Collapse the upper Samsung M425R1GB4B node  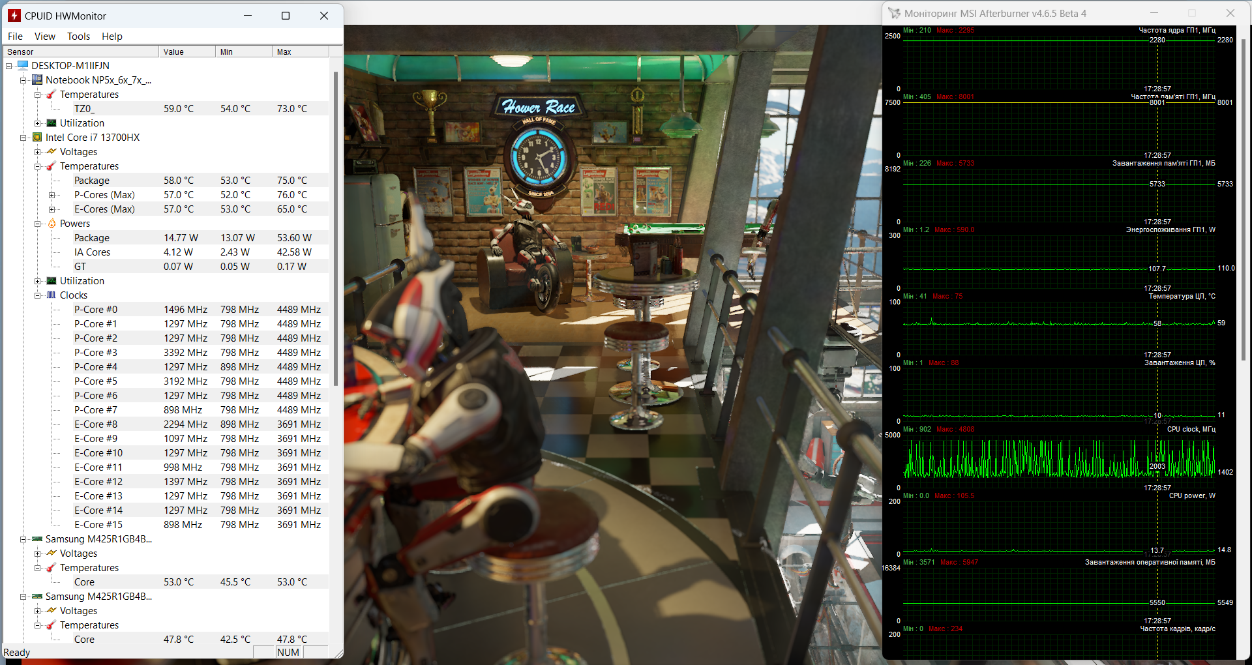pos(23,539)
